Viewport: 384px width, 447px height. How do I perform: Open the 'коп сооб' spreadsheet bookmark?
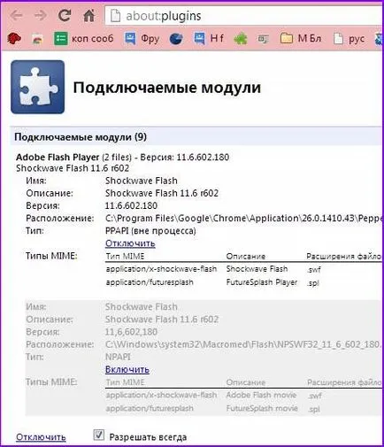(x=84, y=39)
